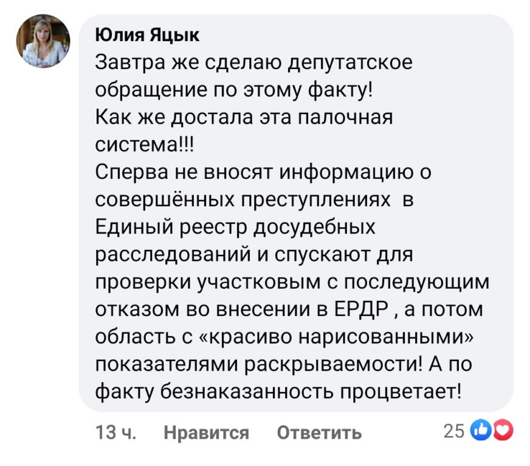Open Юлия Яцык's profile picture
Screen dimensions: 530x466
(x=43, y=41)
